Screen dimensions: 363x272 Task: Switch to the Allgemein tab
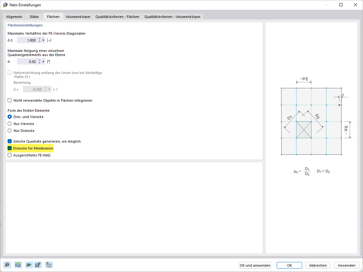pos(14,17)
